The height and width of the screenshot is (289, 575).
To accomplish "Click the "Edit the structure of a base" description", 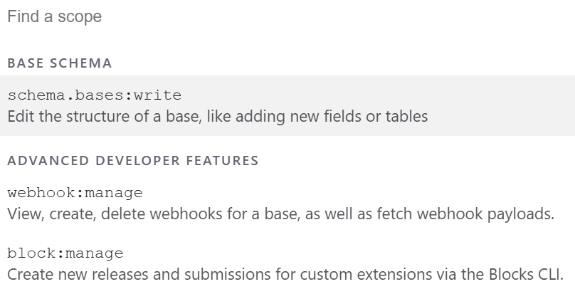I will pyautogui.click(x=218, y=116).
